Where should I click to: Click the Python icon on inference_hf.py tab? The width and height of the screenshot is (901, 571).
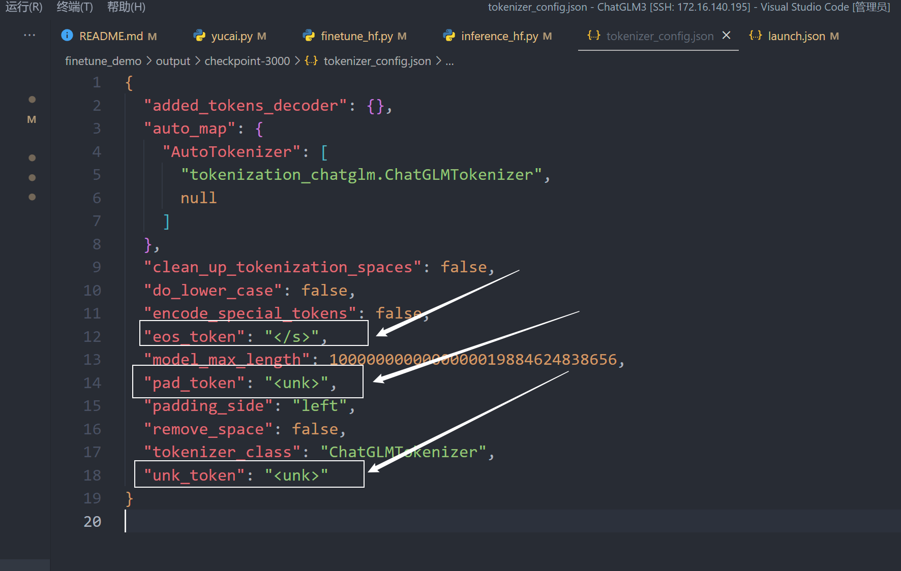pyautogui.click(x=449, y=35)
